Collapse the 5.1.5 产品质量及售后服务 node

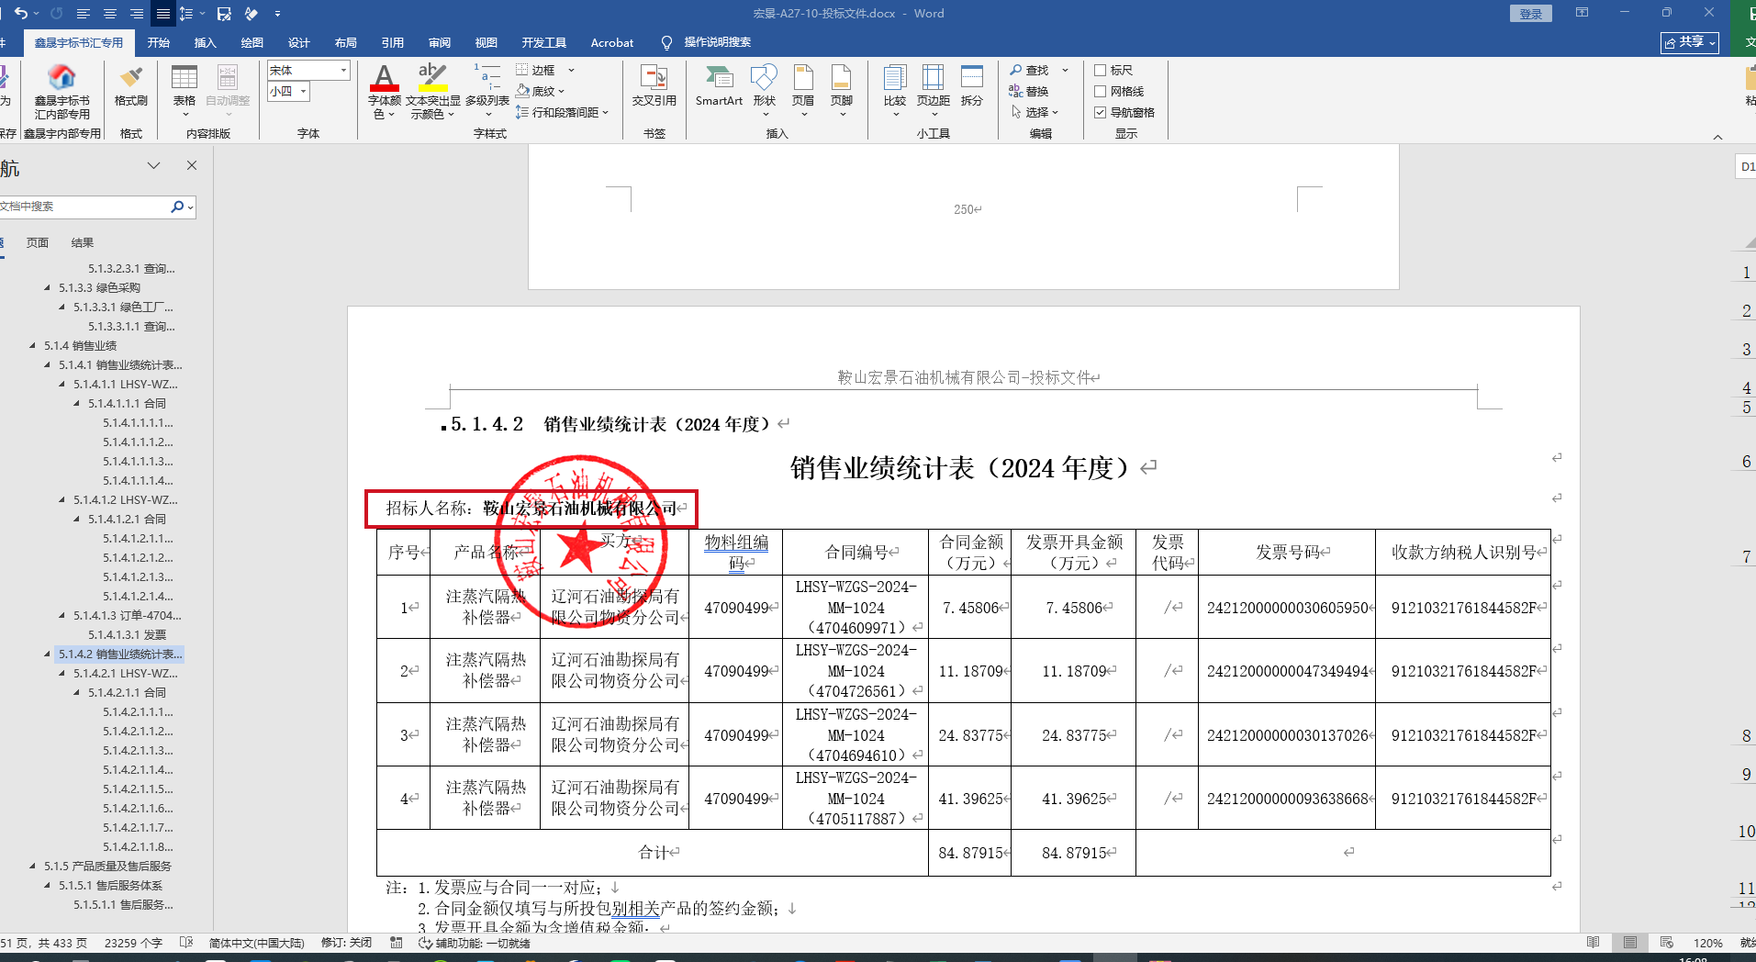[x=33, y=867]
